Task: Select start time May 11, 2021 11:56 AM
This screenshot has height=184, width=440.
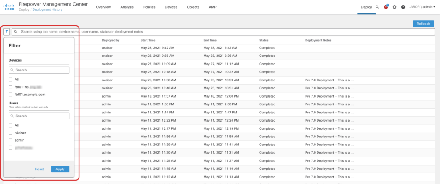Action: coord(159,137)
